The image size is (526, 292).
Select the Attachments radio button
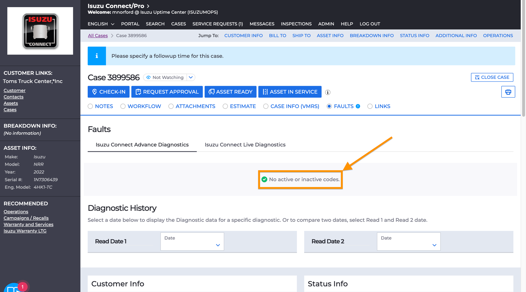coord(171,106)
